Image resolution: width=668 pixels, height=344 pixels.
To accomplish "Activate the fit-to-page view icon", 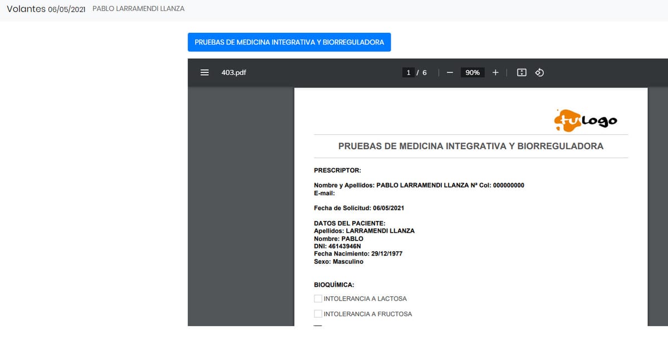I will tap(521, 72).
